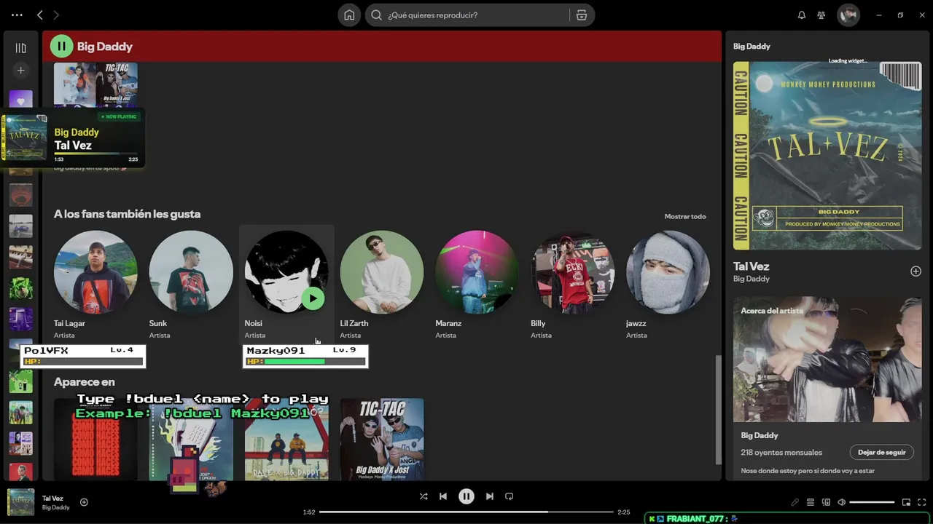Click the Aparece en heading

pyautogui.click(x=84, y=382)
